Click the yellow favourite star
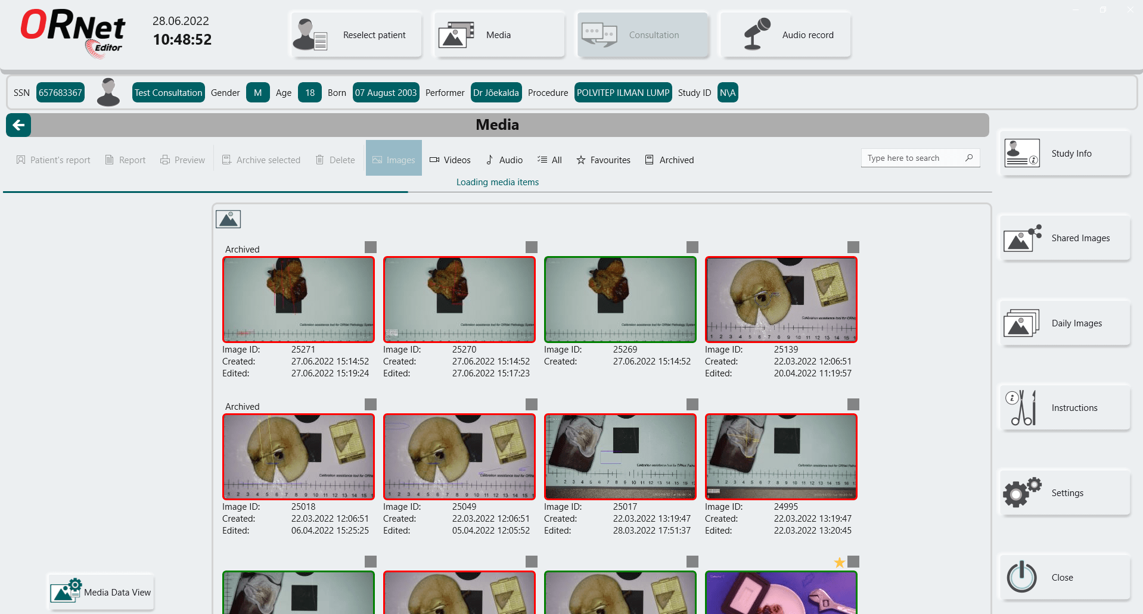 click(x=840, y=562)
